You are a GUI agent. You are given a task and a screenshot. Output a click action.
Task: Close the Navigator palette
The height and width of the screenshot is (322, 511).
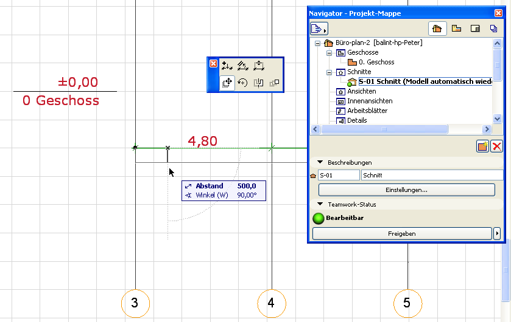[498, 13]
